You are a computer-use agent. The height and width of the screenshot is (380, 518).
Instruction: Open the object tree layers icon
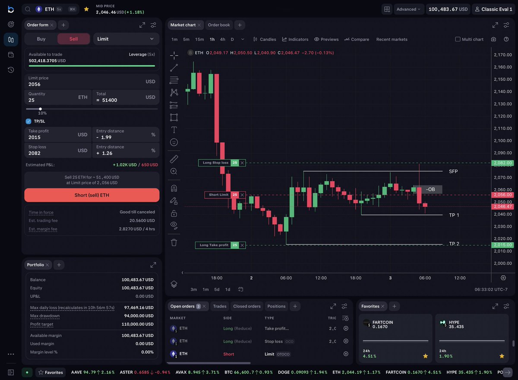(x=174, y=284)
